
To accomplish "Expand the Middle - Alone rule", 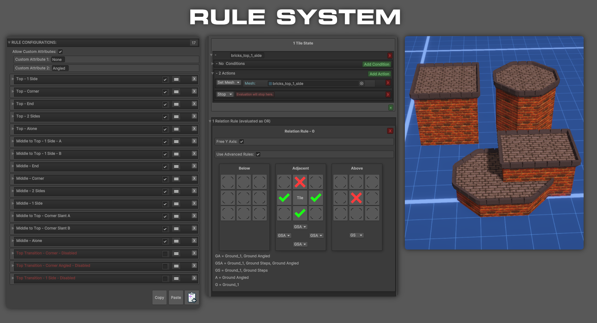I will (13, 241).
